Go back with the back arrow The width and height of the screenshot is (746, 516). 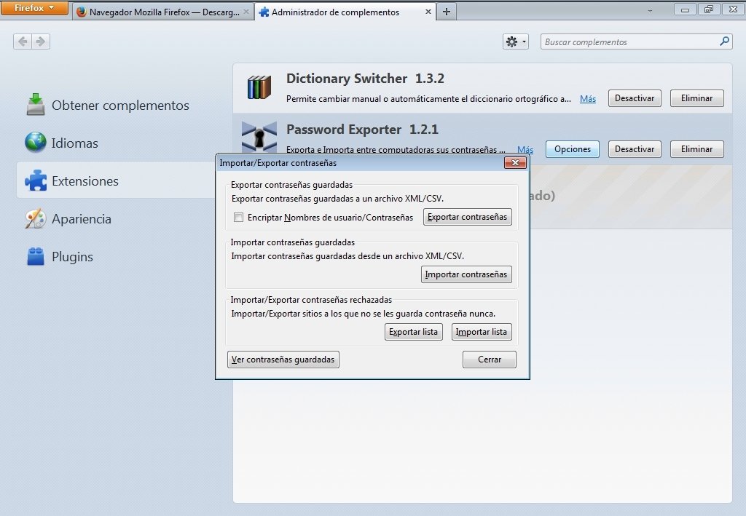point(23,41)
